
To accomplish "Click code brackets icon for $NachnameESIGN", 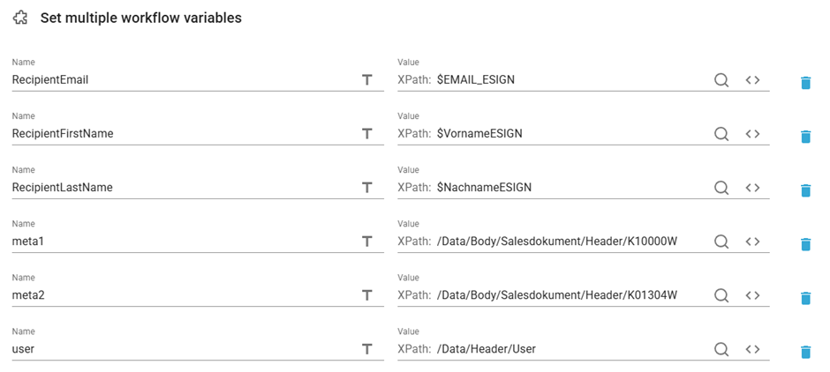I will (752, 188).
